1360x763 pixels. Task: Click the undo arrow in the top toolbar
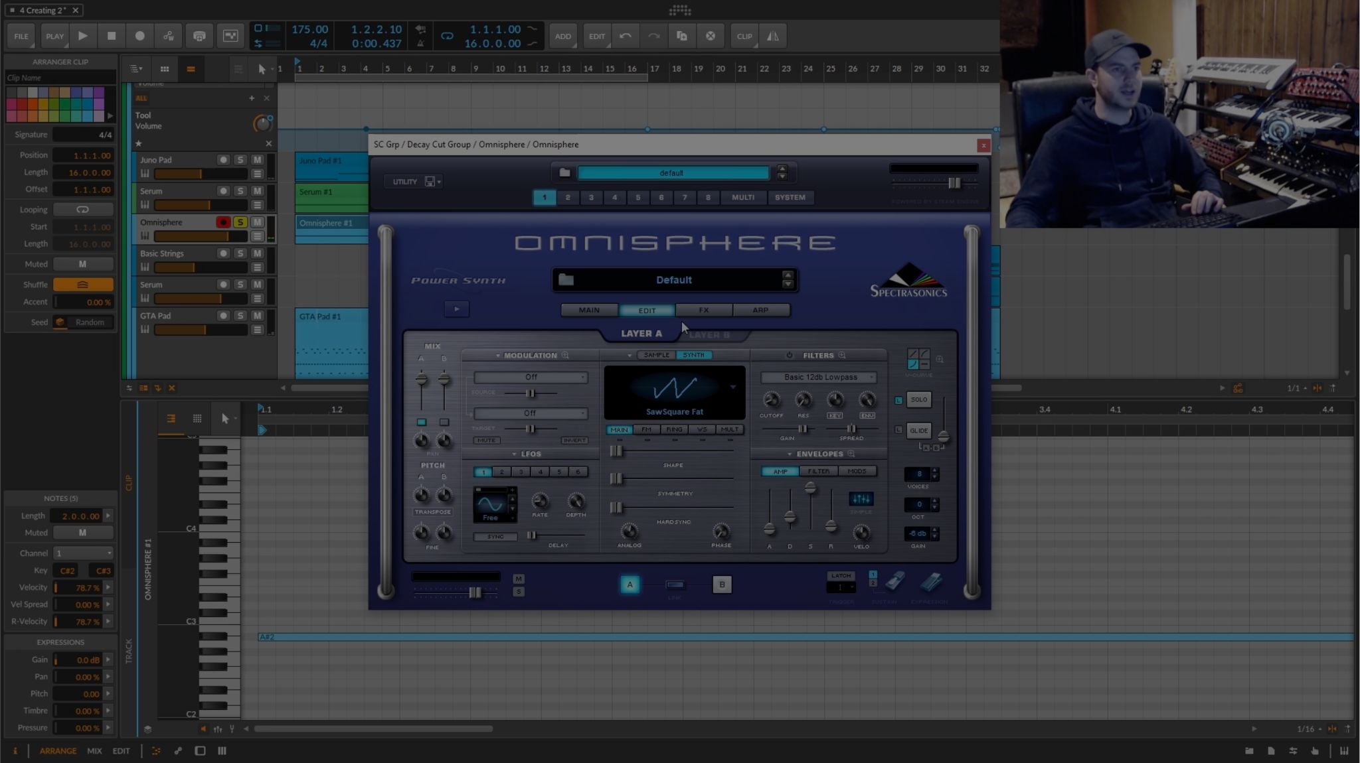(x=625, y=36)
